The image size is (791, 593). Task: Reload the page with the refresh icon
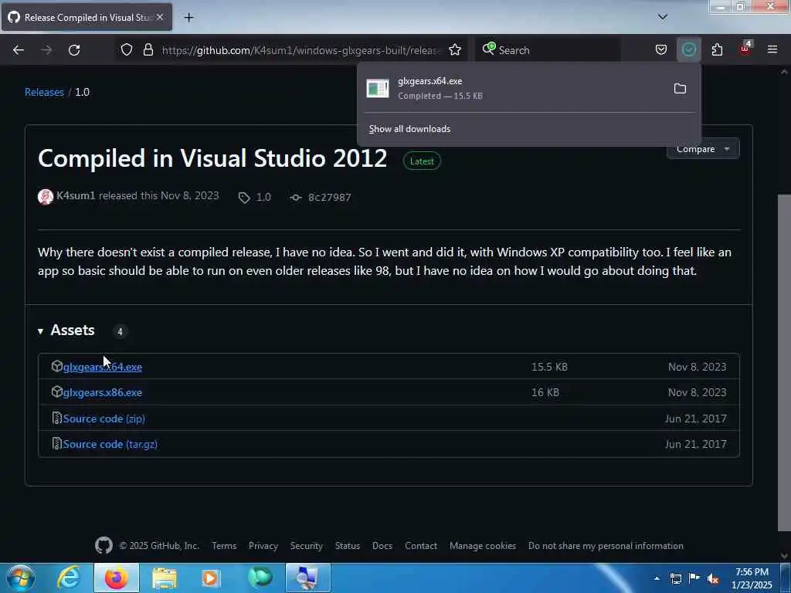click(74, 50)
